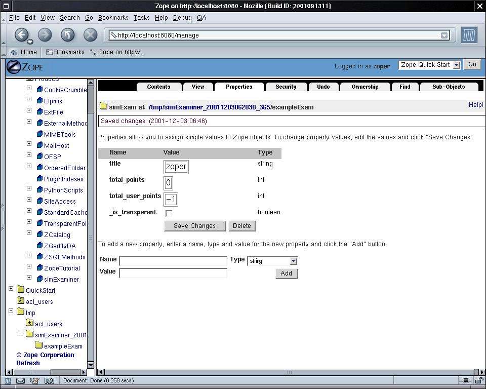Image resolution: width=486 pixels, height=389 pixels.
Task: Click the new property Value field
Action: (173, 273)
